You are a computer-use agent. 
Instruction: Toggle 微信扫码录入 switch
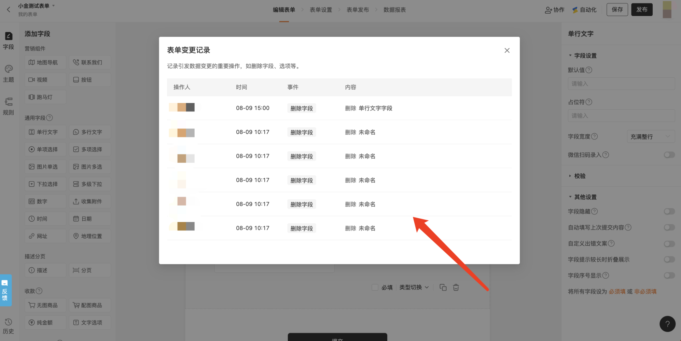[x=669, y=155]
